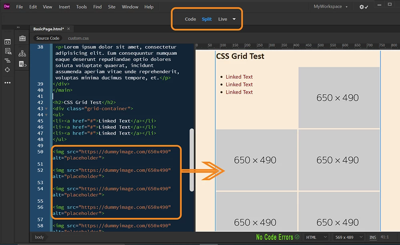The image size is (400, 245).
Task: Click the first Linked Text link in preview
Action: tap(239, 77)
